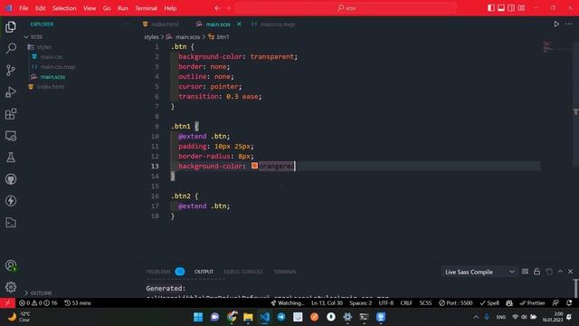
Task: Change end of line via CRLF
Action: pyautogui.click(x=406, y=302)
